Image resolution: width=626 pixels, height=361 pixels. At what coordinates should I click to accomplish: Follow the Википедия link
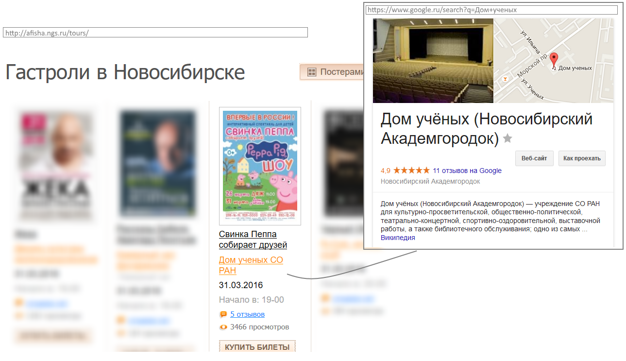[x=398, y=238]
